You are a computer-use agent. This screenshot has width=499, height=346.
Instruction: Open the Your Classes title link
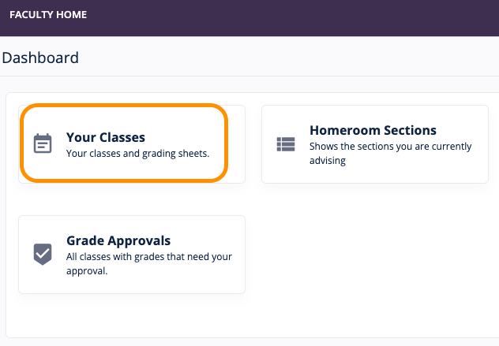(x=106, y=137)
